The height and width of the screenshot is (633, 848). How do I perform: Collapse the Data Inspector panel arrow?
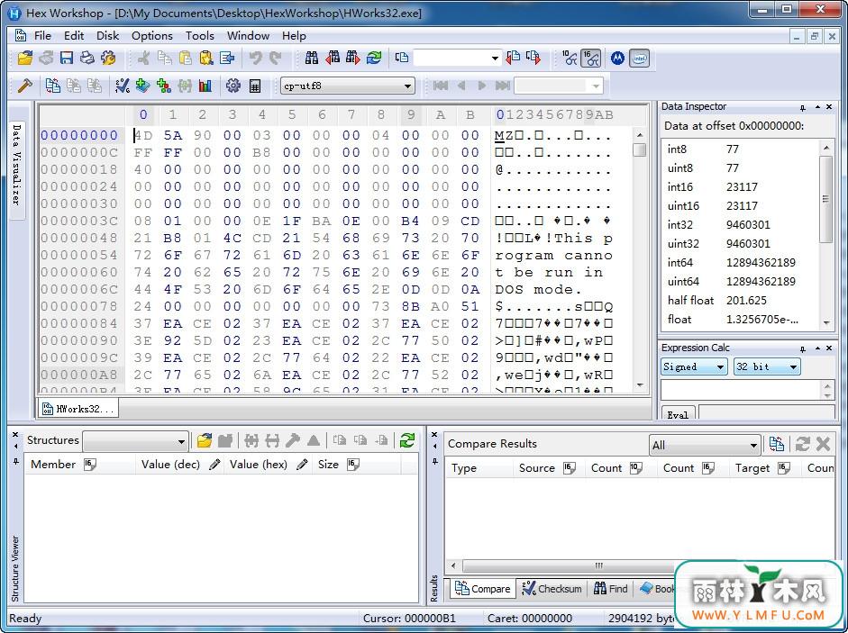[x=817, y=107]
